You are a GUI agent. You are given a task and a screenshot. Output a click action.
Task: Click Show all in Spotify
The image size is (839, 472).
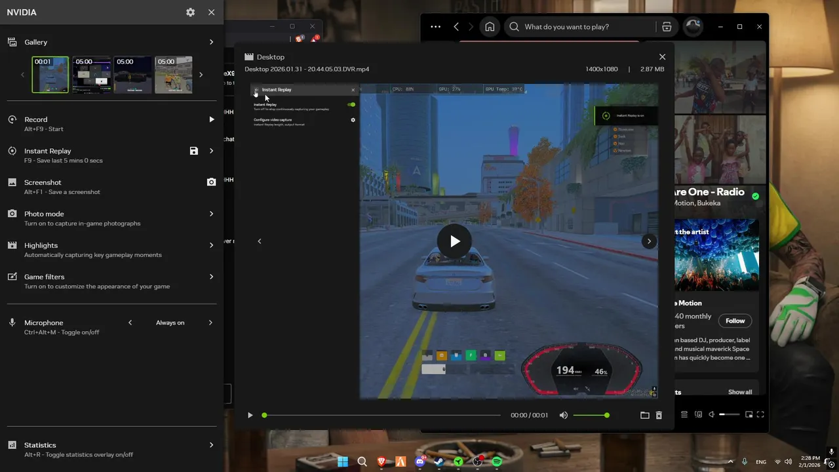tap(740, 392)
